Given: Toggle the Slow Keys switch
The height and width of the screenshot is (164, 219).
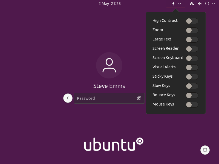Looking at the screenshot, I should pyautogui.click(x=192, y=86).
